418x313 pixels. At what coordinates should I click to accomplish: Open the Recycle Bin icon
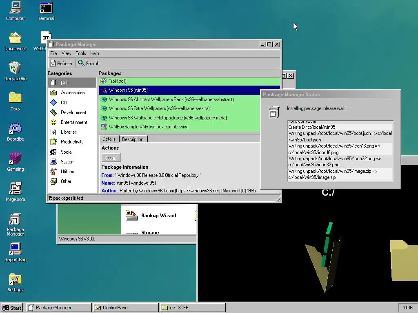15,71
